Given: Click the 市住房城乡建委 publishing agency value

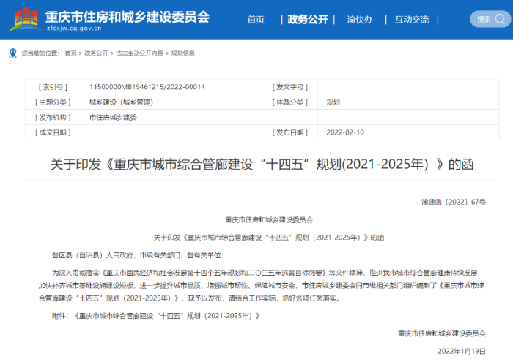Looking at the screenshot, I should click(x=113, y=117).
